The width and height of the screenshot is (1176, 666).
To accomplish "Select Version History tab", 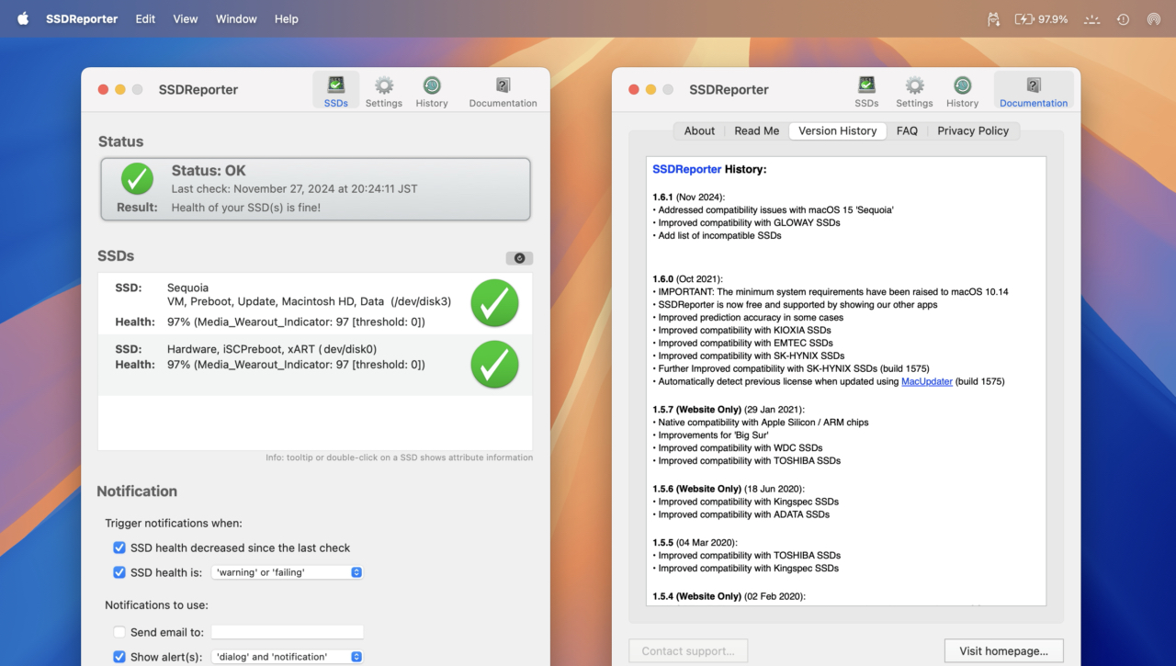I will 837,130.
